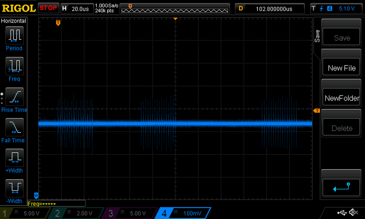Click the orange trigger level marker on right edge

tap(317, 111)
